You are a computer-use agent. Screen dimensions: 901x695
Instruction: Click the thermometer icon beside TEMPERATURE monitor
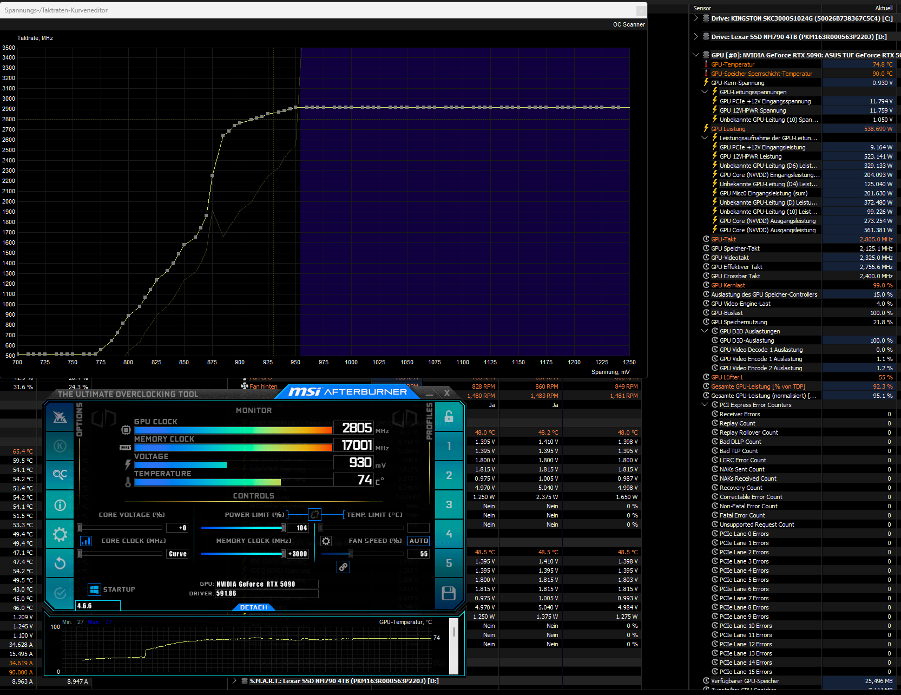click(128, 482)
